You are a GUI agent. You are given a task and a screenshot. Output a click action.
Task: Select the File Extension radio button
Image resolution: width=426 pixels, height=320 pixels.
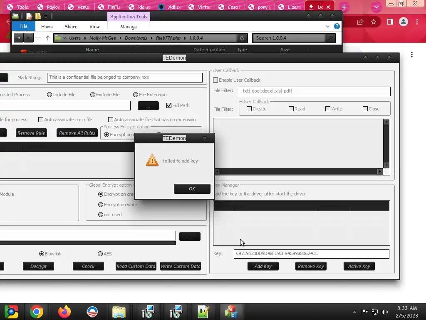point(136,95)
